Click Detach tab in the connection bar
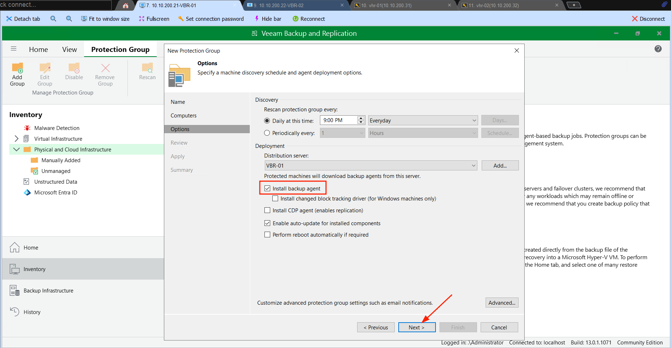This screenshot has height=348, width=671. coord(23,19)
